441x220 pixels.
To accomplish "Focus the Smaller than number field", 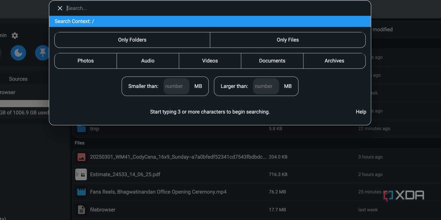I will coord(176,86).
